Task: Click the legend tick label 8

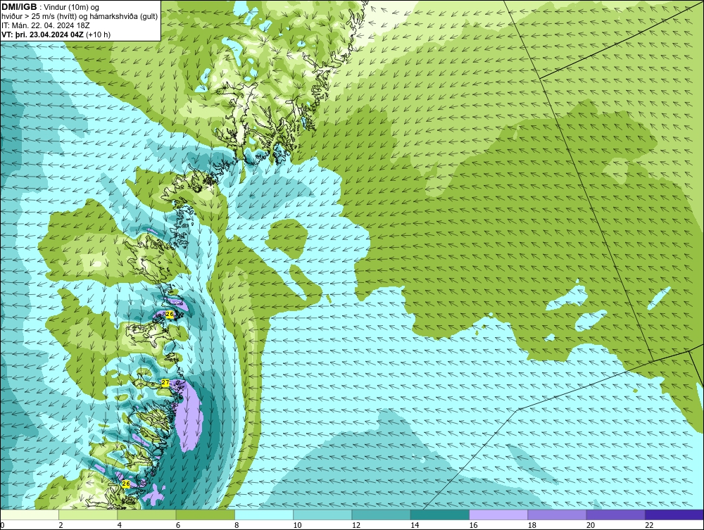Action: (x=237, y=526)
